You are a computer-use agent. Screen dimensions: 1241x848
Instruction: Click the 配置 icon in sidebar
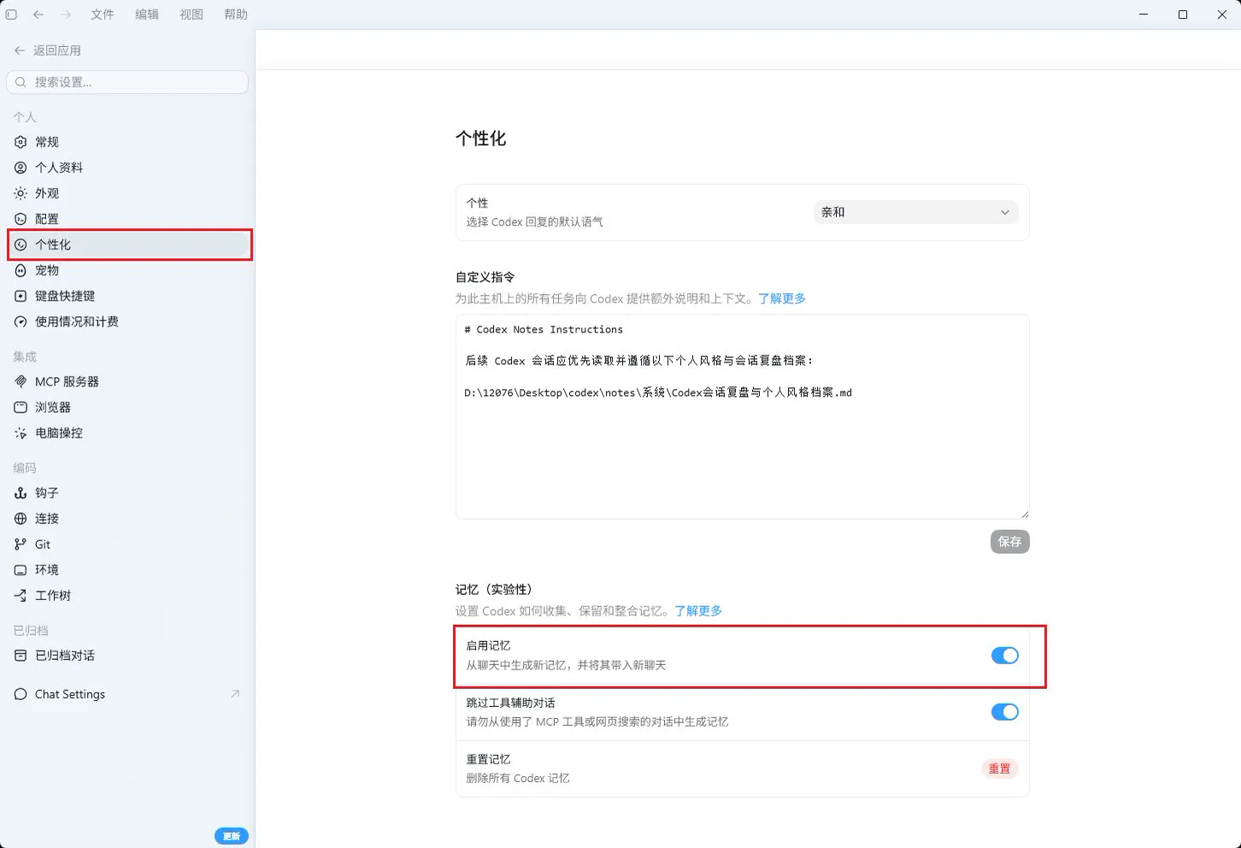(21, 219)
